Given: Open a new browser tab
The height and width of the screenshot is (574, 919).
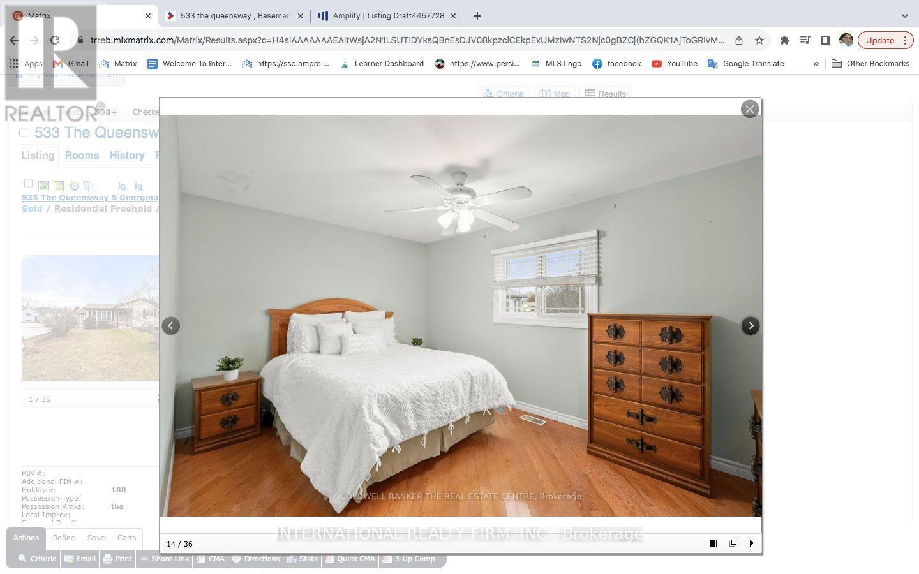Looking at the screenshot, I should 477,16.
